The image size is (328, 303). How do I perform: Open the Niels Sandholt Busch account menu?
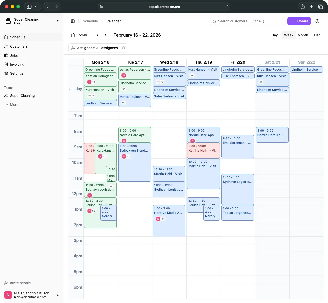[x=58, y=295]
